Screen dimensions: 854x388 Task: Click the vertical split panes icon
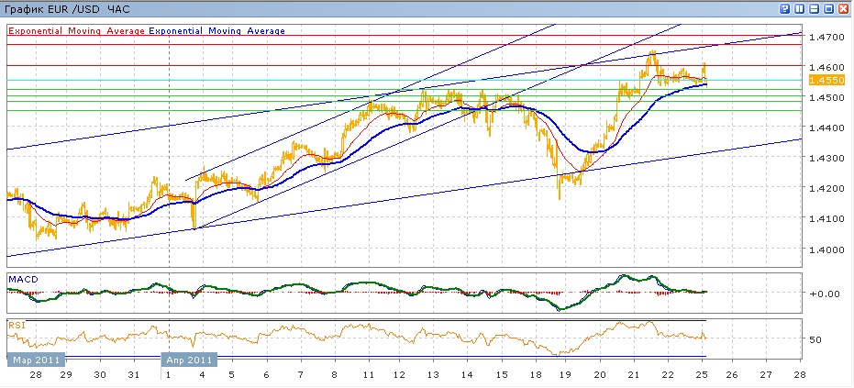point(800,8)
